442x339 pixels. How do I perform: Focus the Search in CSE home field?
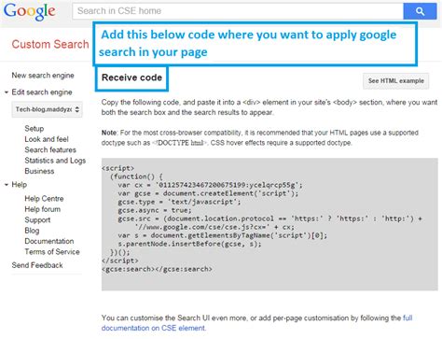238,11
